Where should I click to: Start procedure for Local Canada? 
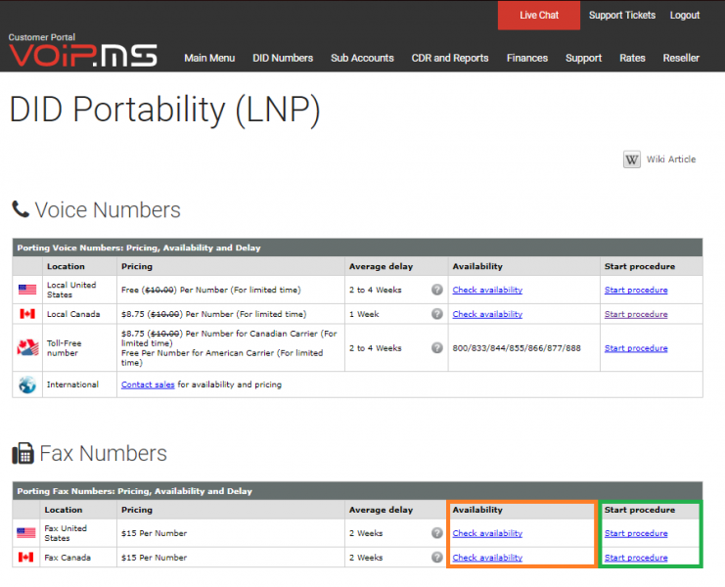point(636,314)
